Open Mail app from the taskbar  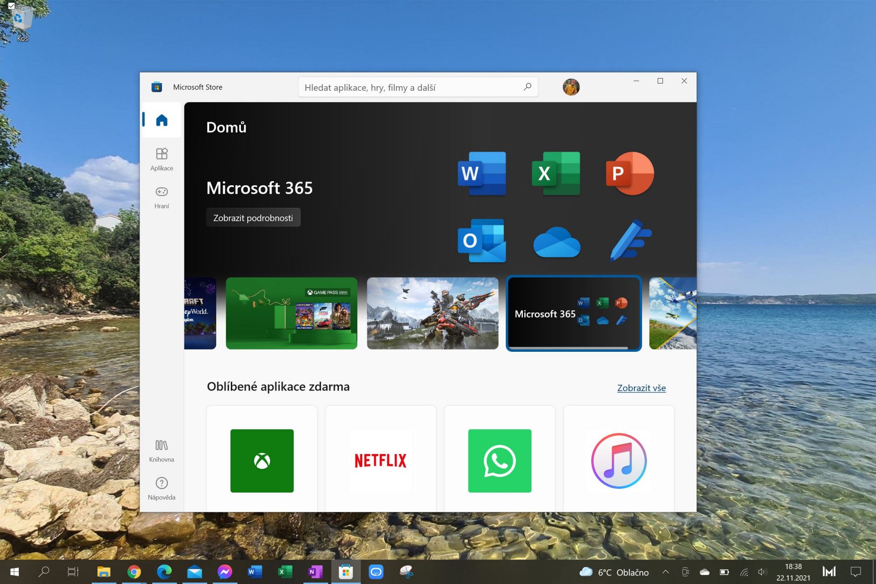194,572
